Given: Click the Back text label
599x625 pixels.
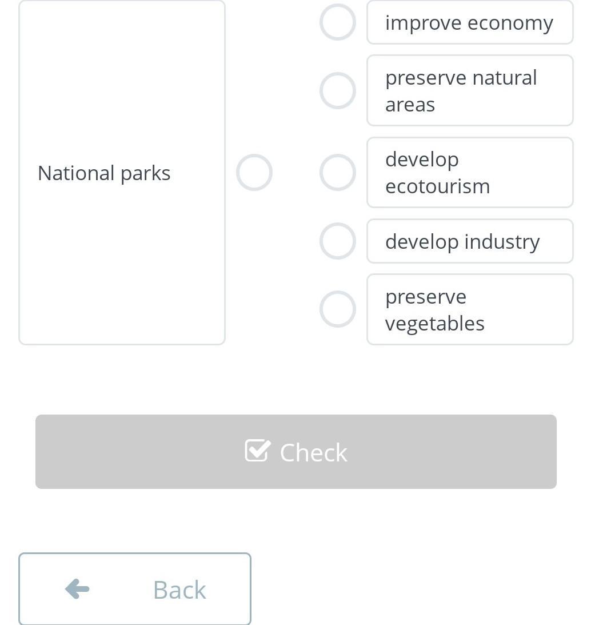Looking at the screenshot, I should tap(179, 590).
